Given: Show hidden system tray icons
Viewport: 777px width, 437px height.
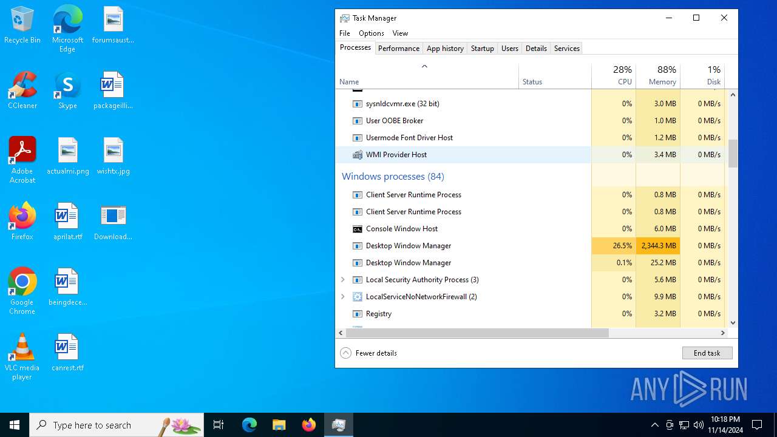Looking at the screenshot, I should [x=654, y=425].
